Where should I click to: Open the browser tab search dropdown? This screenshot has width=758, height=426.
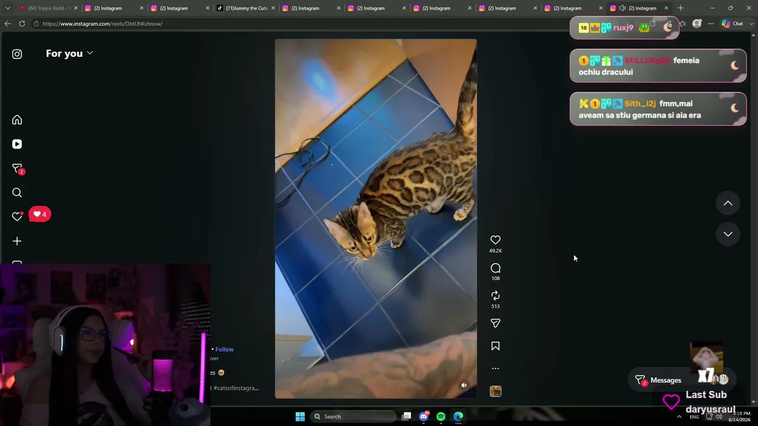pyautogui.click(x=8, y=8)
